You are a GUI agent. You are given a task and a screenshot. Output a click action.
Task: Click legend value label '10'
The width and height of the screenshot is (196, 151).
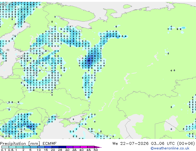39,150
